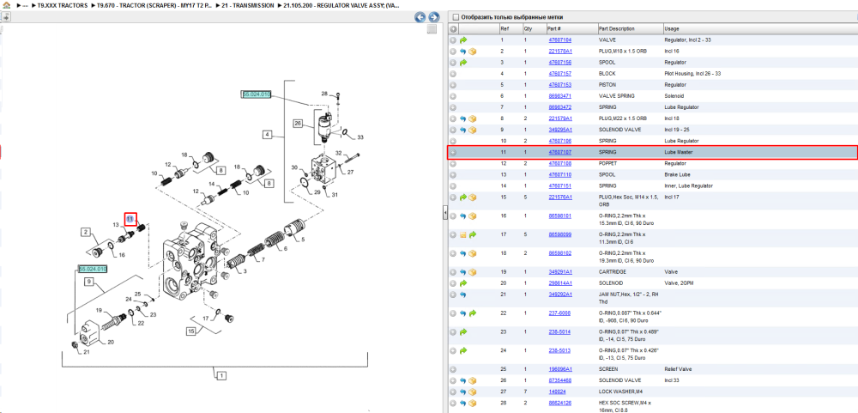Image resolution: width=858 pixels, height=413 pixels.
Task: Collapse the panel splitter arrow between panes
Action: tap(444, 213)
